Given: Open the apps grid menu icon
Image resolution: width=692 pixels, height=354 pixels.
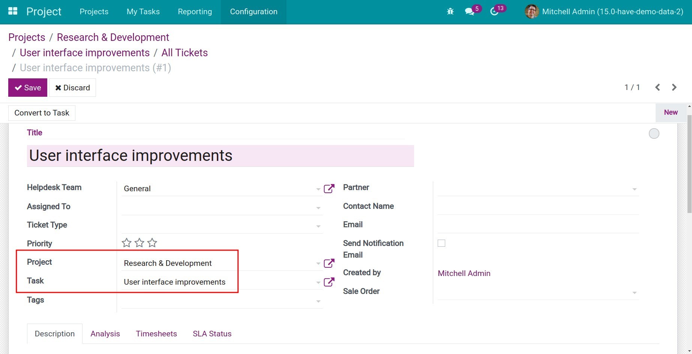Looking at the screenshot, I should 13,11.
